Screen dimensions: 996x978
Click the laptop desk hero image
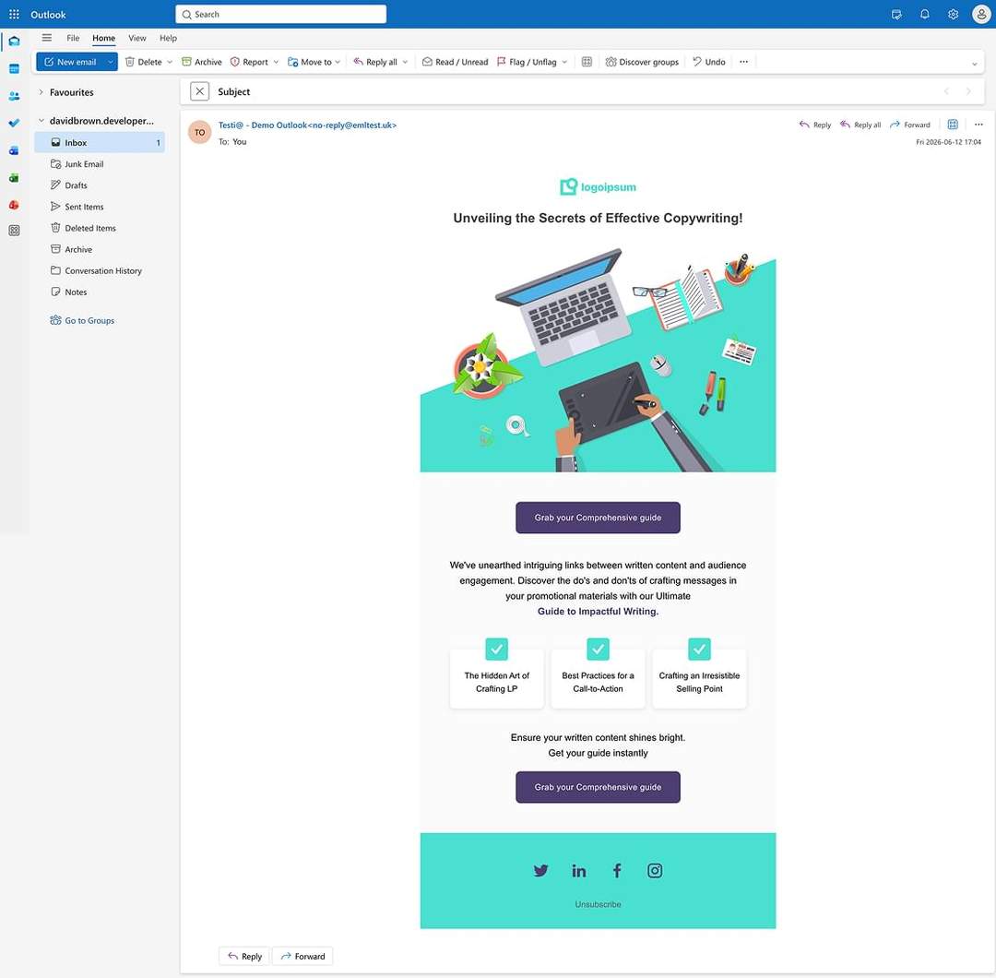pos(598,359)
